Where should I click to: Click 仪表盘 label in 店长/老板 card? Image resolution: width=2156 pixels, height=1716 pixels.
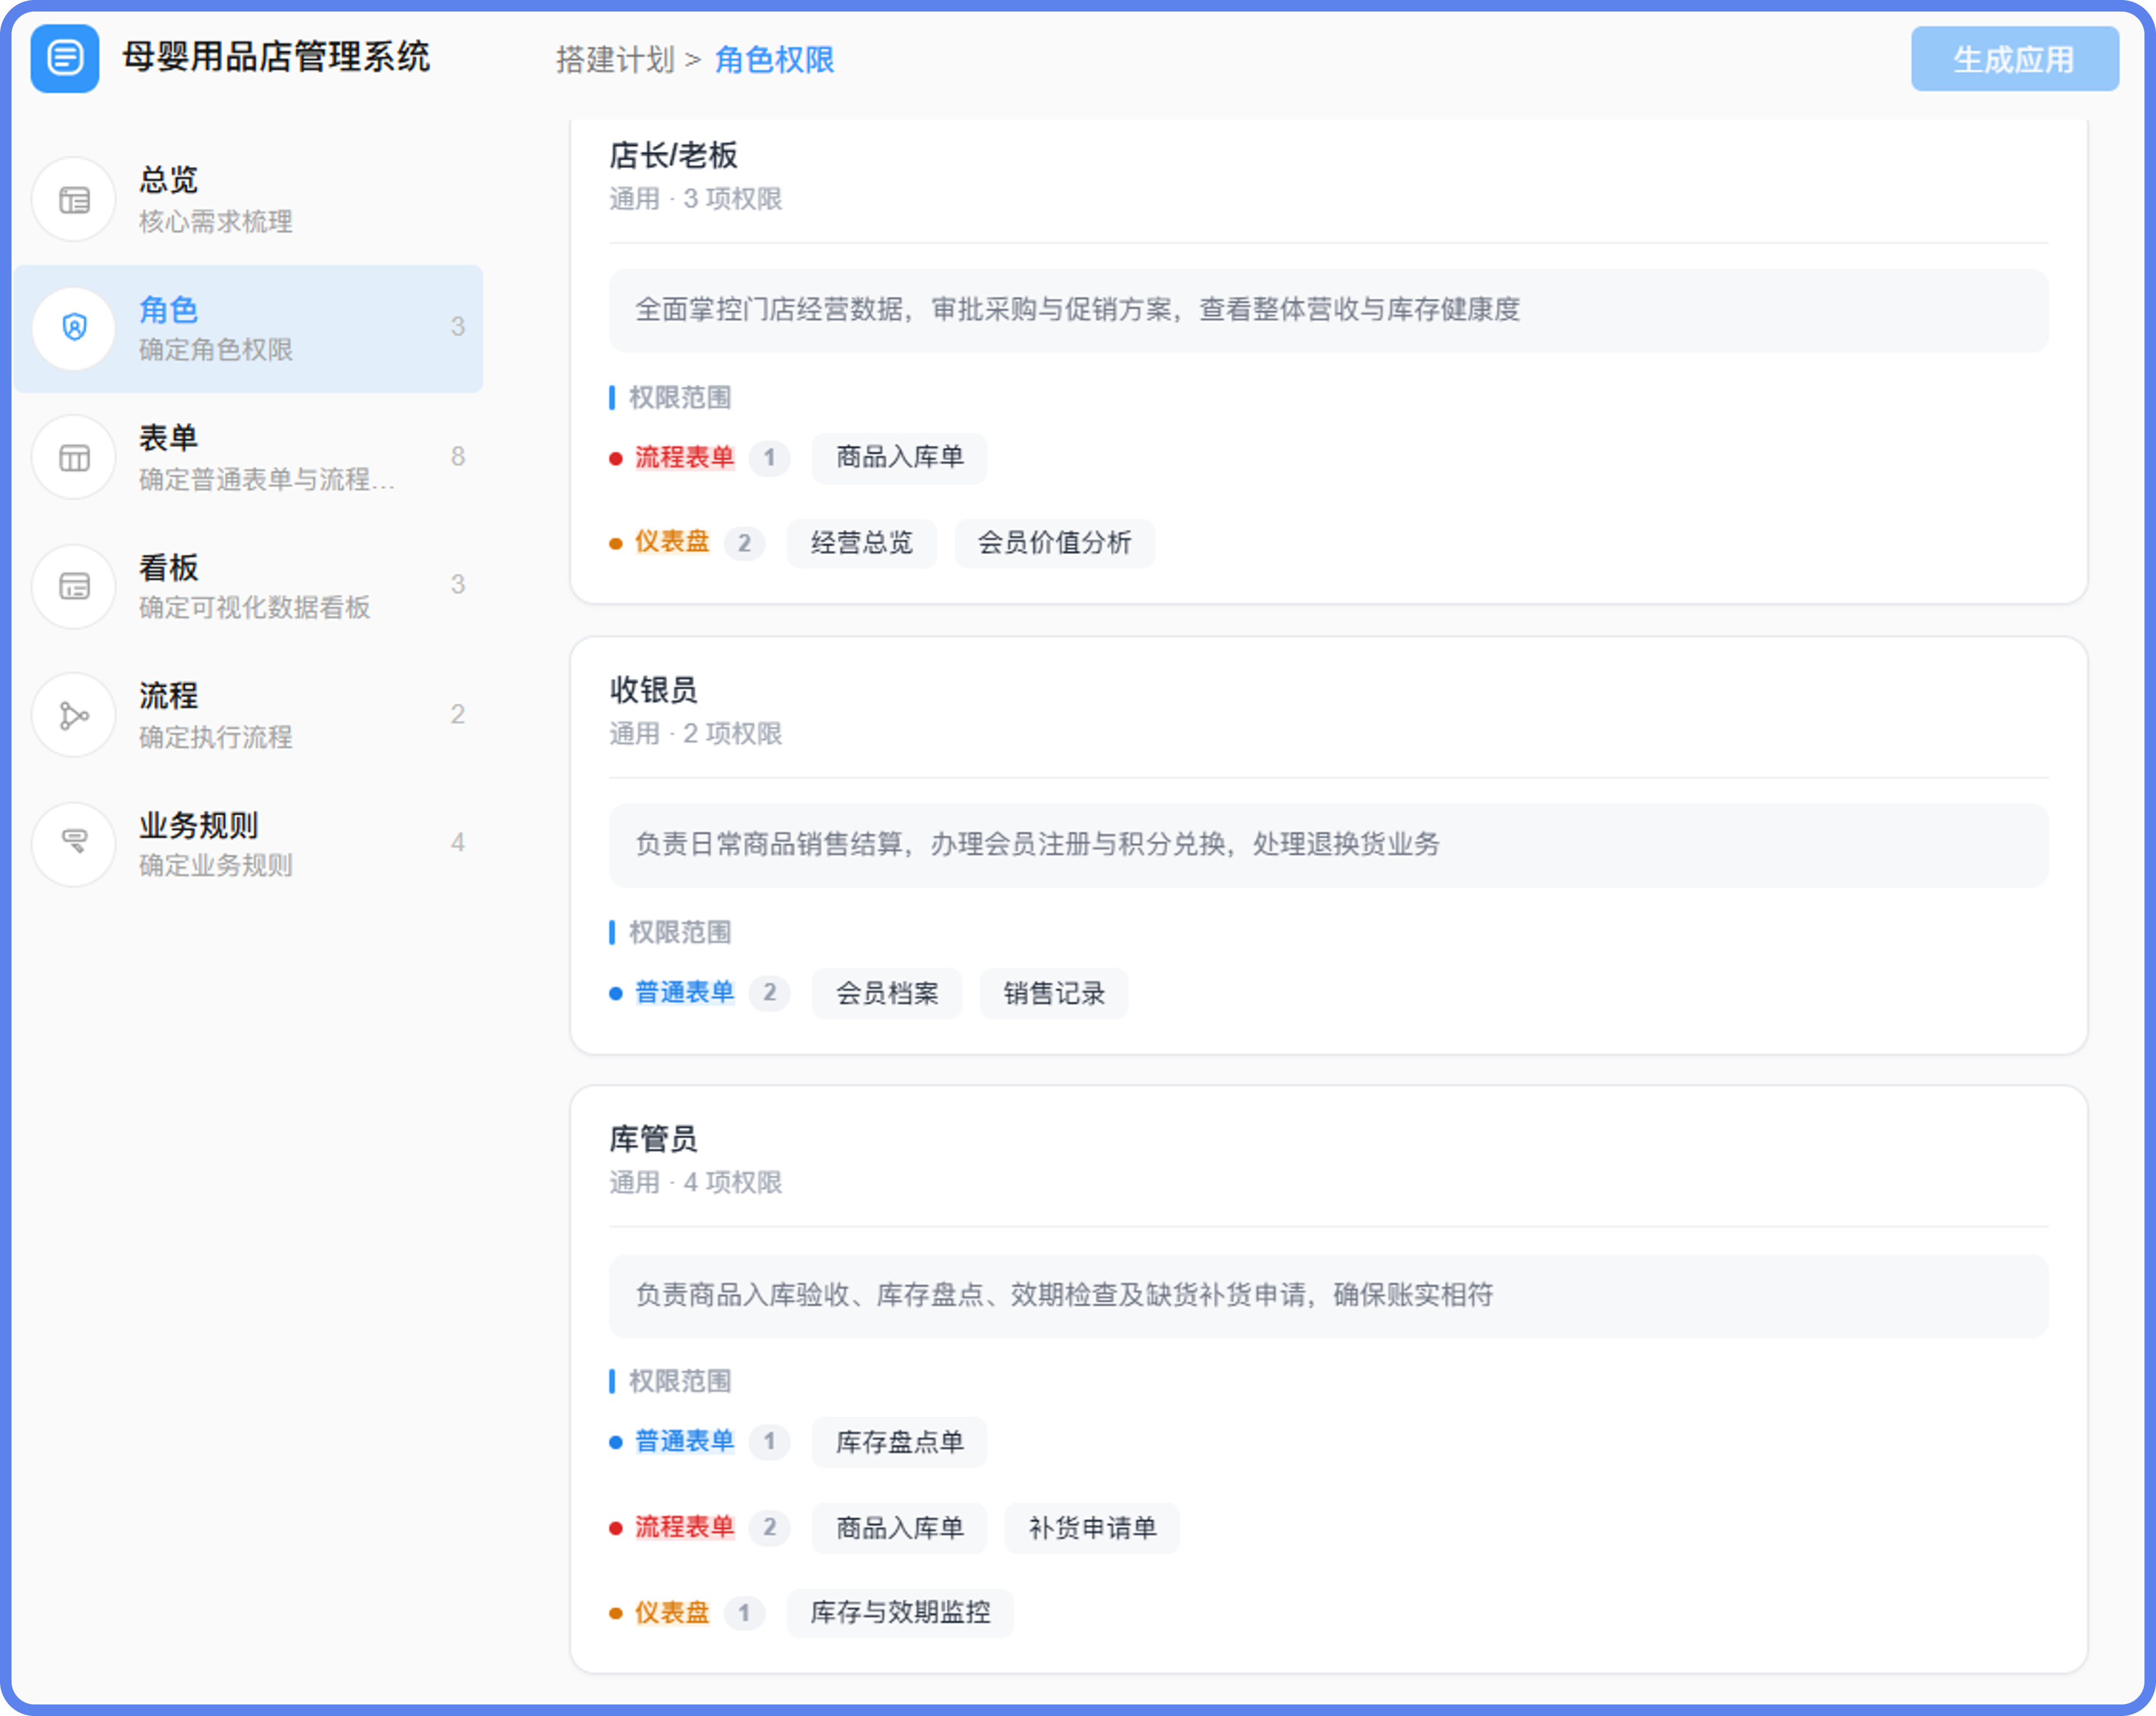tap(672, 543)
